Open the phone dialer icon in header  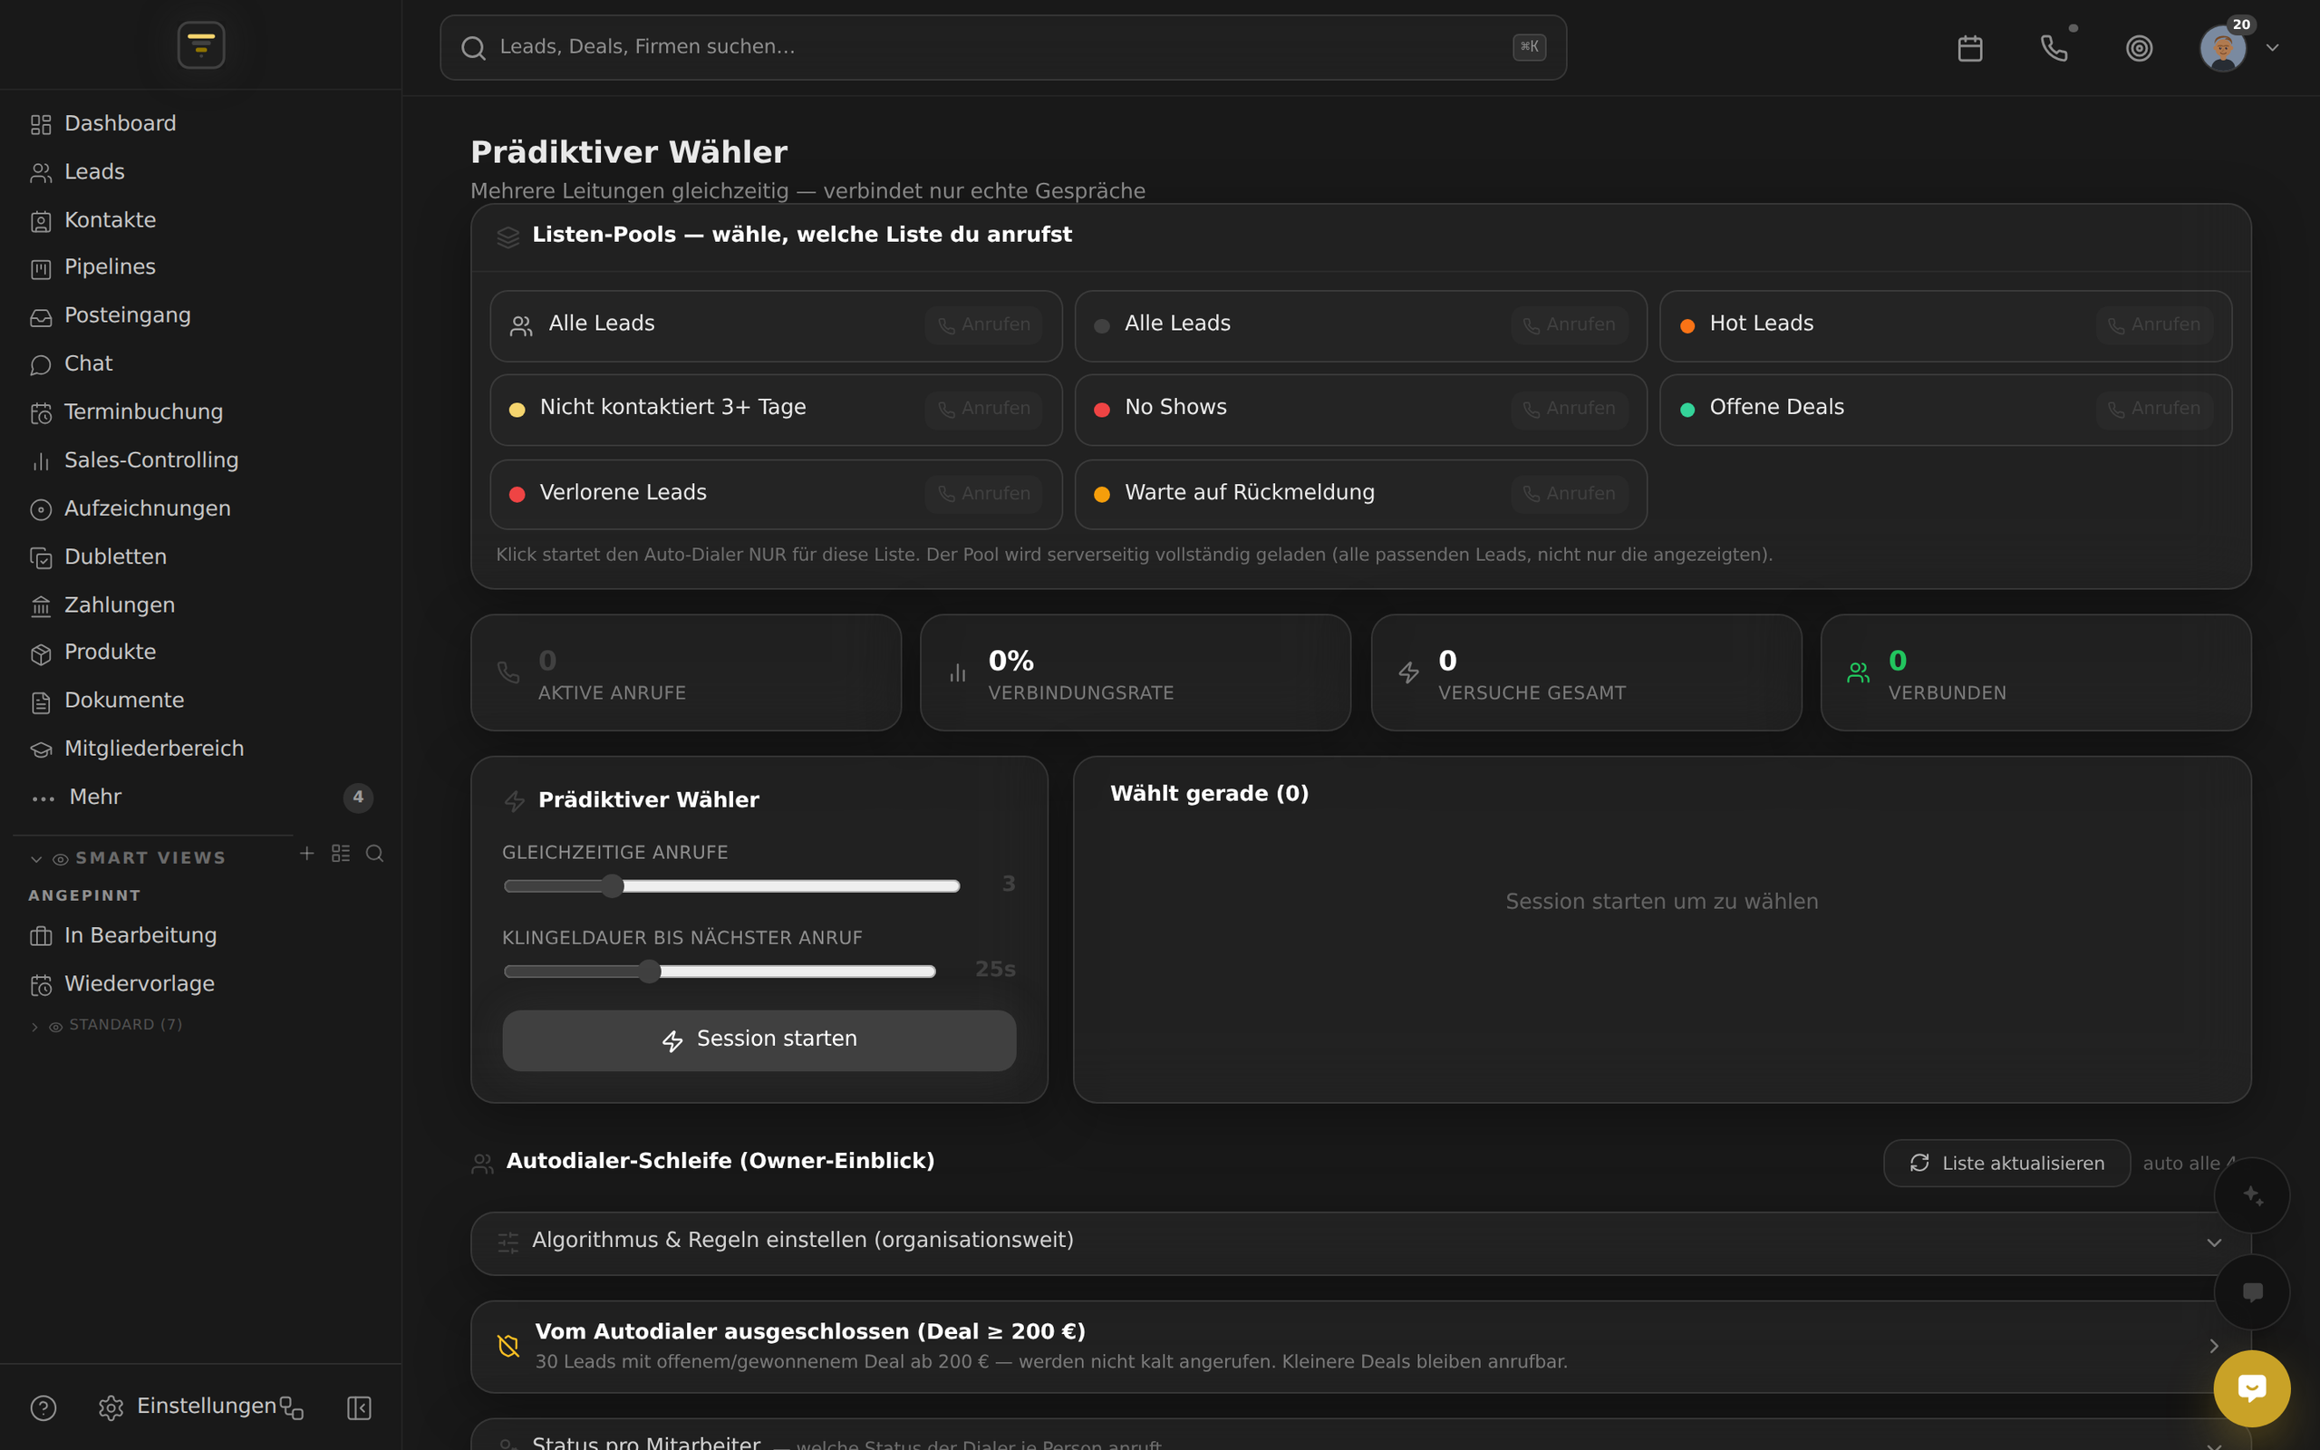[2054, 48]
